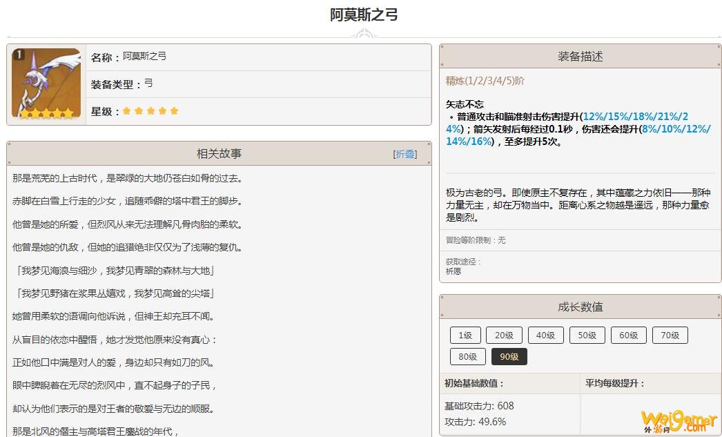Click the Amos' Bow weapon thumbnail image
Image resolution: width=722 pixels, height=437 pixels.
[x=46, y=84]
